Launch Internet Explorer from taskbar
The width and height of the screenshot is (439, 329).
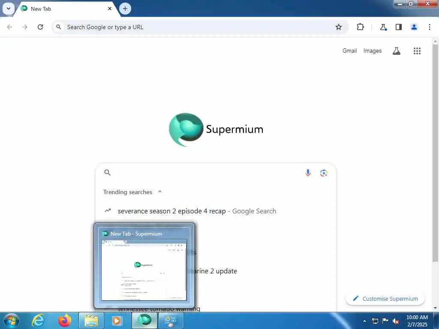[x=38, y=320]
